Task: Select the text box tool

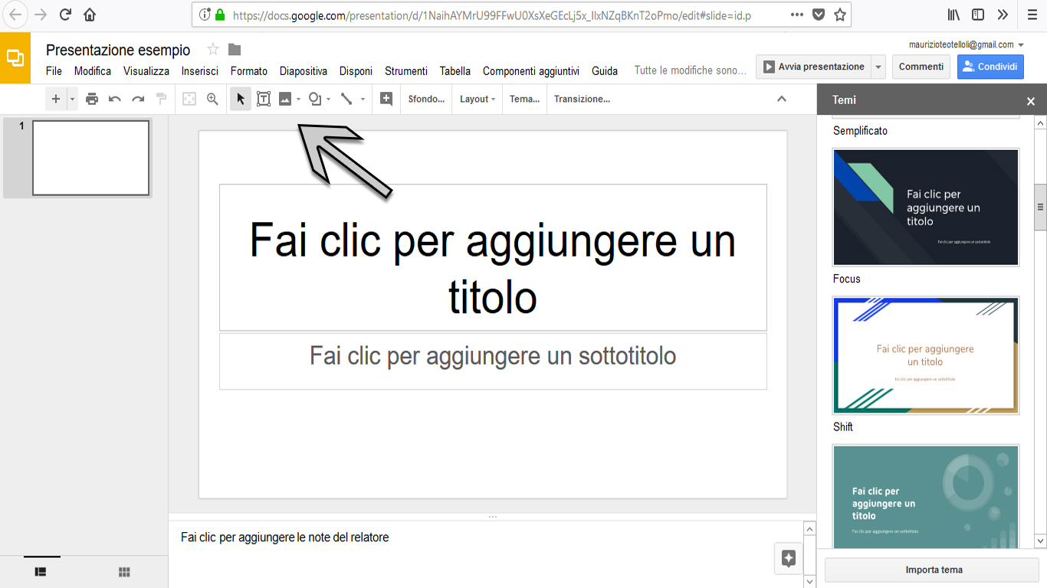Action: pos(264,99)
